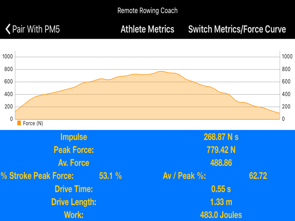
Task: Click the Av. Force label
Action: point(74,163)
